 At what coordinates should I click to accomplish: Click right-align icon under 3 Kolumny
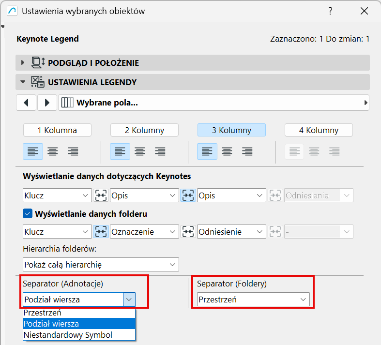pyautogui.click(x=247, y=151)
